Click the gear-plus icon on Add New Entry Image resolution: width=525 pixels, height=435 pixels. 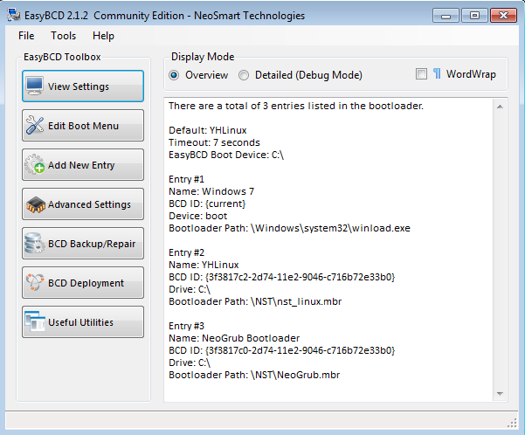[x=34, y=164]
